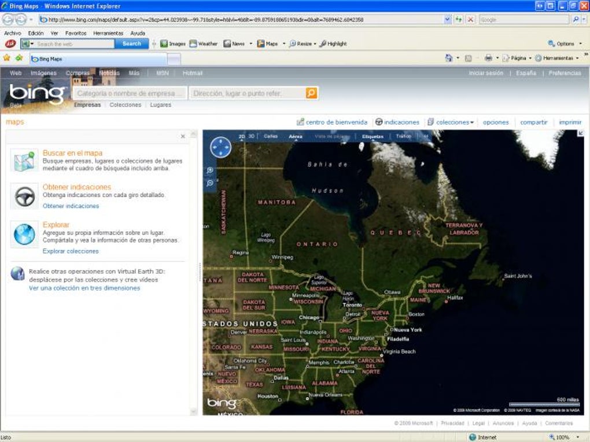The height and width of the screenshot is (442, 590).
Task: Close the left welcome panel with X
Action: pyautogui.click(x=183, y=136)
